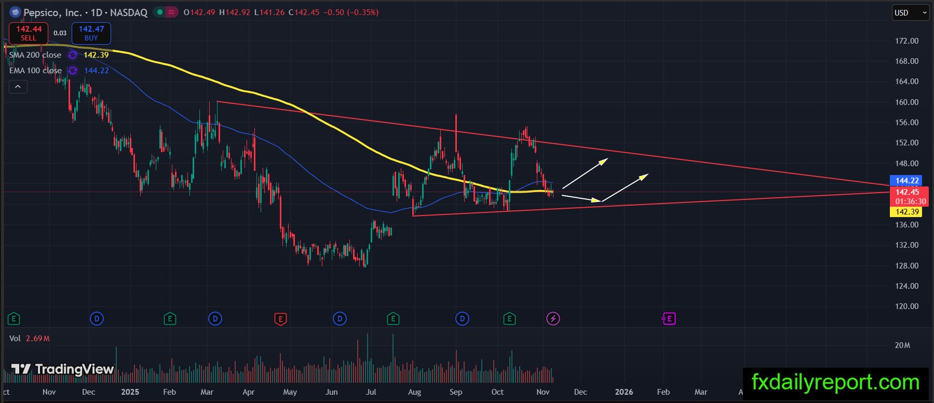Click the yellow 142.39 SMA price label
Screen dimensions: 934x403
pos(907,212)
